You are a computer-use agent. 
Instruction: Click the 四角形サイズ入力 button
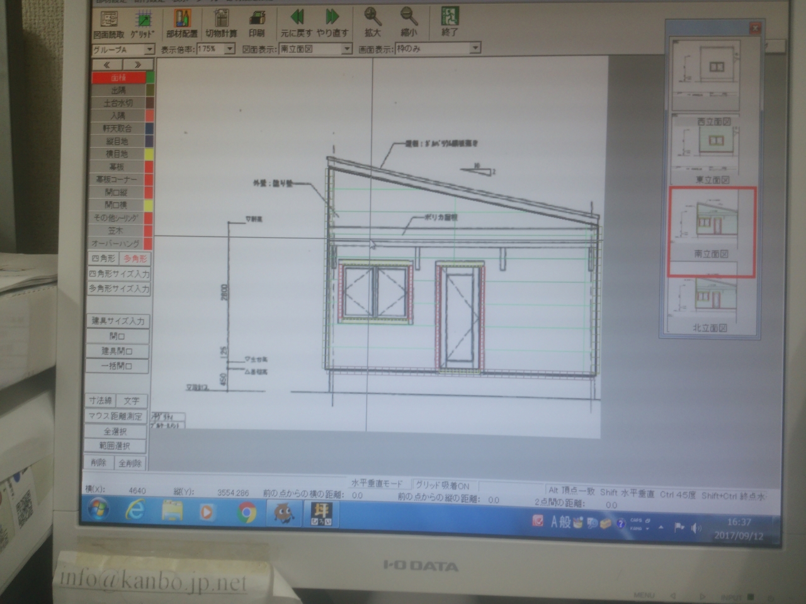tap(119, 274)
